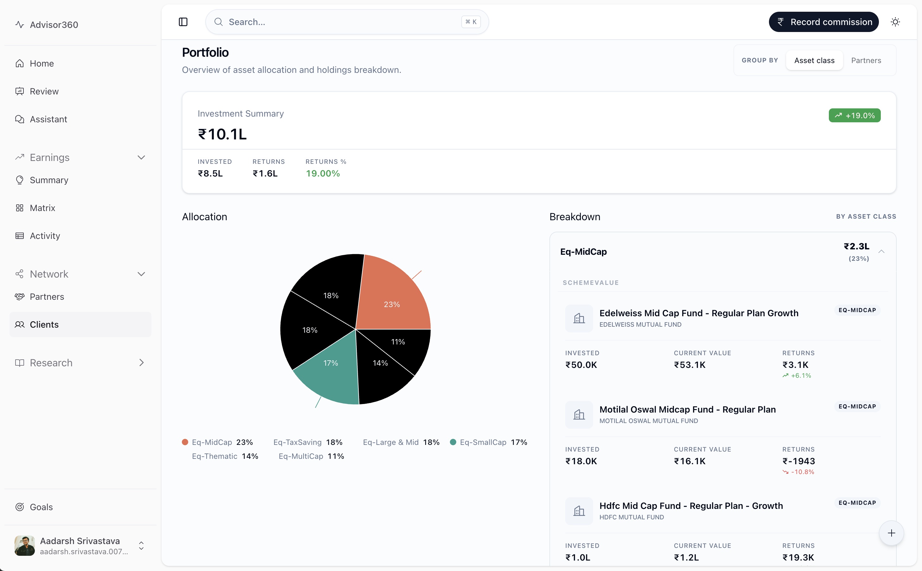The height and width of the screenshot is (571, 922).
Task: Click the -10.8% return on Motilal Oswal fund
Action: [x=798, y=472]
